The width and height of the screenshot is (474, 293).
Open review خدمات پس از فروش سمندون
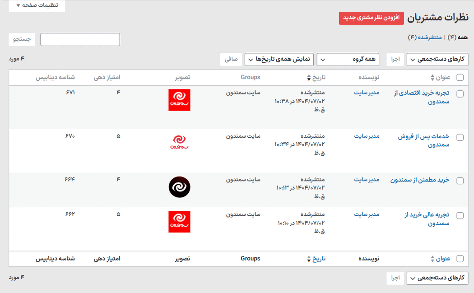click(x=423, y=140)
